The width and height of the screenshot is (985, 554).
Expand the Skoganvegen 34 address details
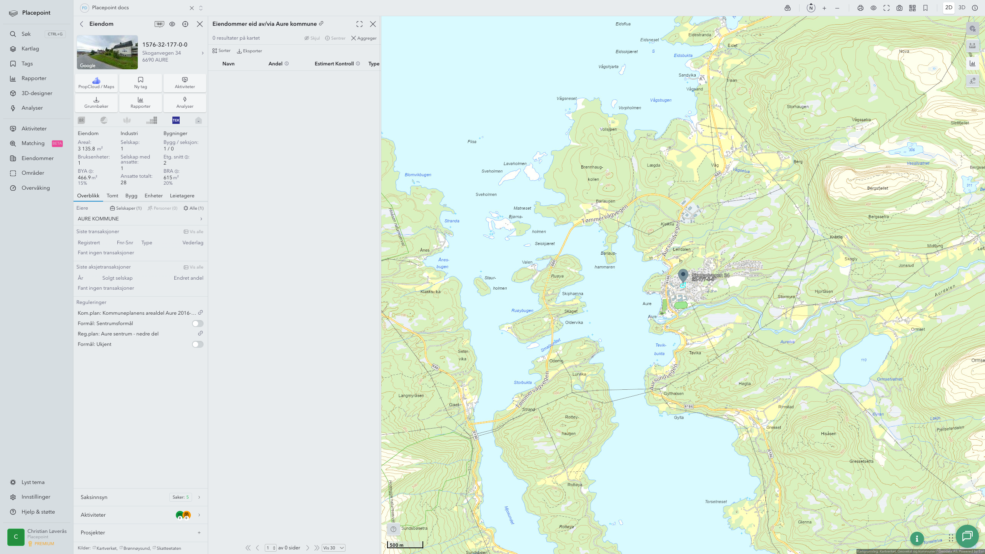(x=203, y=53)
